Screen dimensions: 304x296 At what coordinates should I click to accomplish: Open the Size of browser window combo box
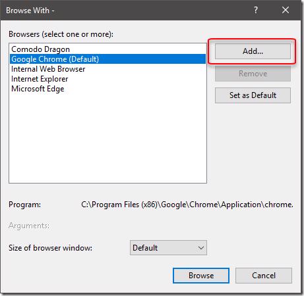pos(168,248)
